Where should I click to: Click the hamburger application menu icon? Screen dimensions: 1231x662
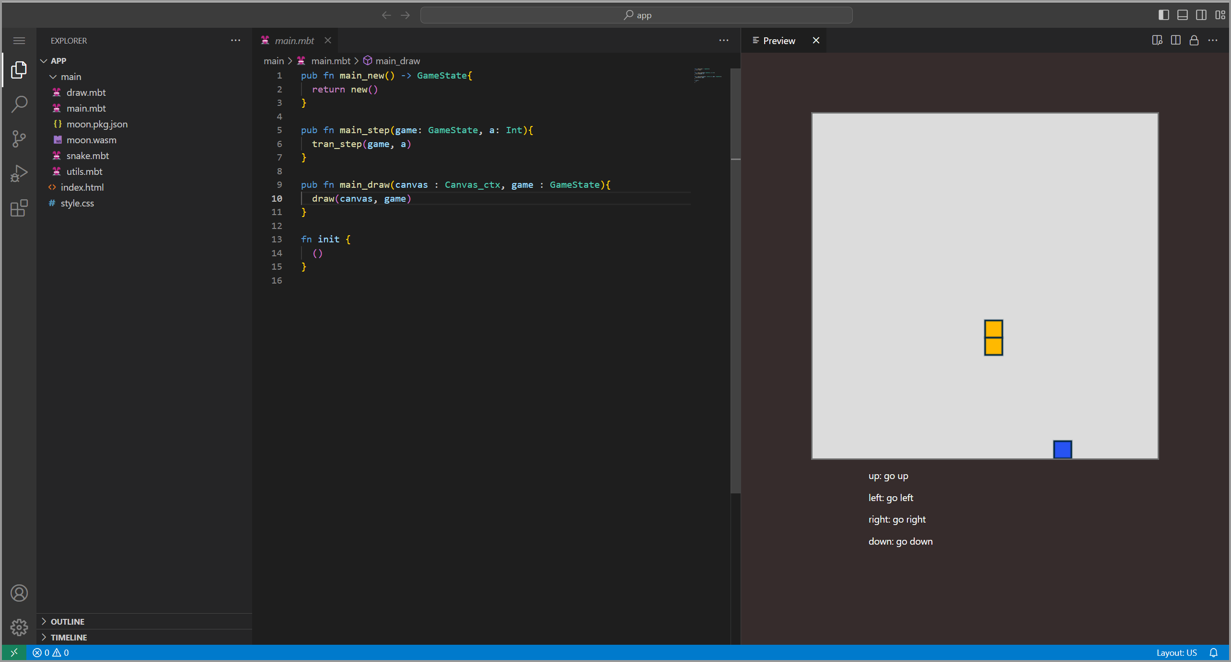[19, 41]
